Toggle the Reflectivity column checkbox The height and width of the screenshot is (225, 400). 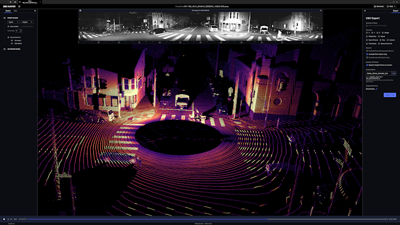pyautogui.click(x=367, y=36)
